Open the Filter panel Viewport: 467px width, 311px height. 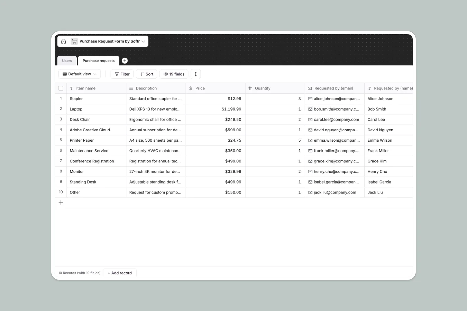pyautogui.click(x=122, y=74)
